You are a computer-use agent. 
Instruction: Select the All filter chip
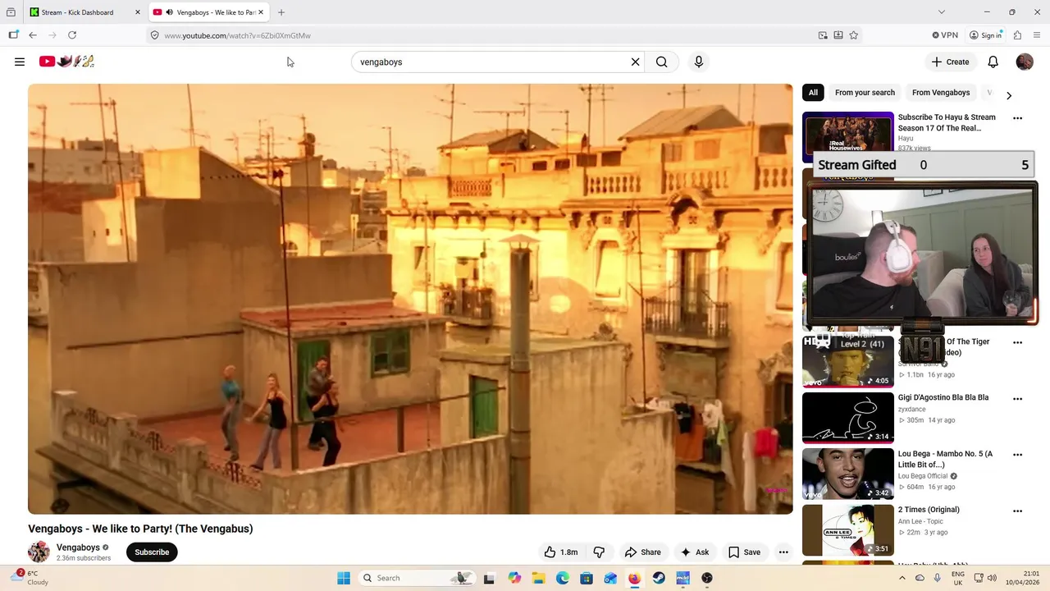coord(813,93)
